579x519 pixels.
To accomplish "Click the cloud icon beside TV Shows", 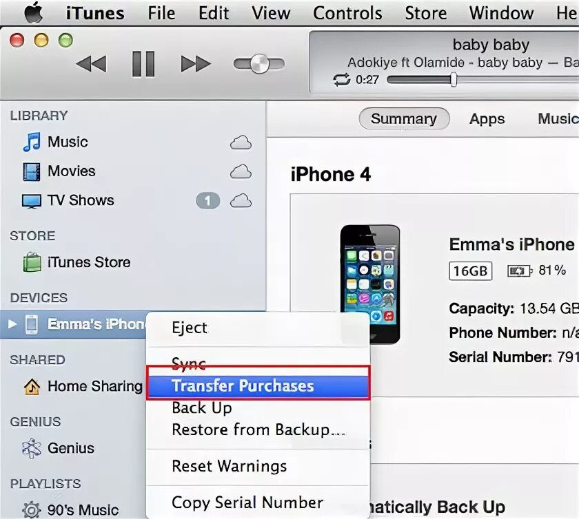I will (x=241, y=201).
